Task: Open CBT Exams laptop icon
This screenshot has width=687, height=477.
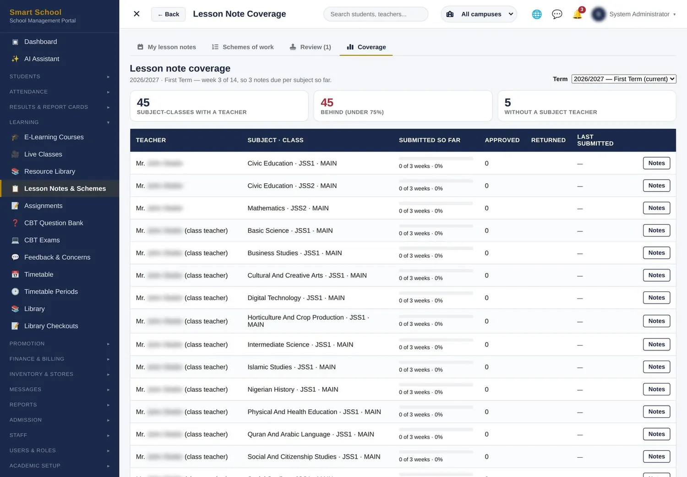Action: [15, 240]
